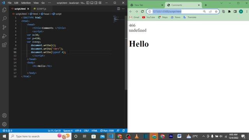Open the Explorer view in VS Code
This screenshot has height=140, width=249.
4,10
